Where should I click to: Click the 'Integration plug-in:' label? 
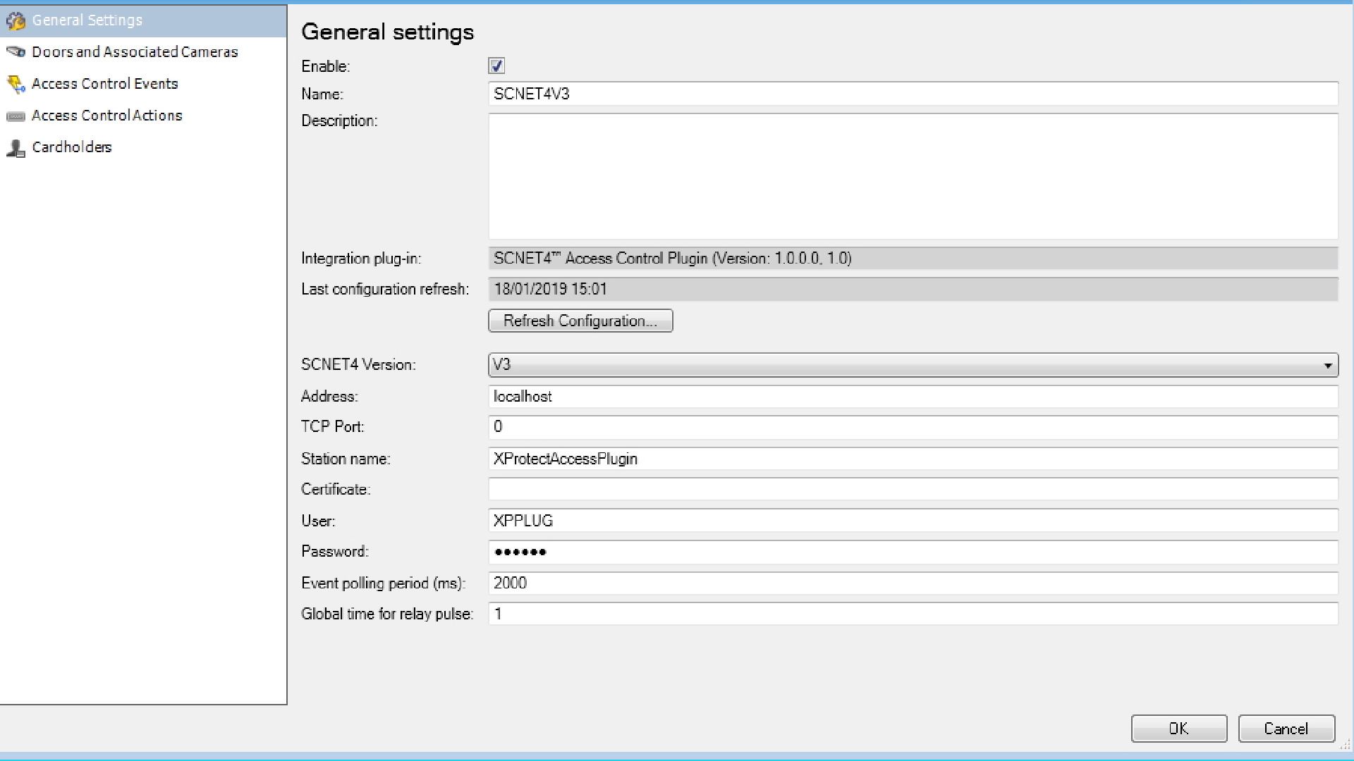pyautogui.click(x=361, y=259)
